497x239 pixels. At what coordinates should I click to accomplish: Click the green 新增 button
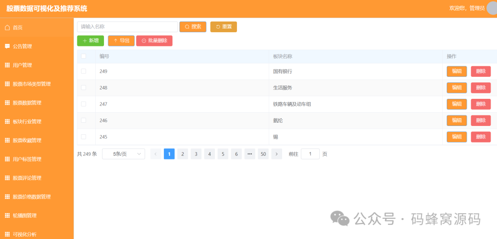click(x=90, y=40)
